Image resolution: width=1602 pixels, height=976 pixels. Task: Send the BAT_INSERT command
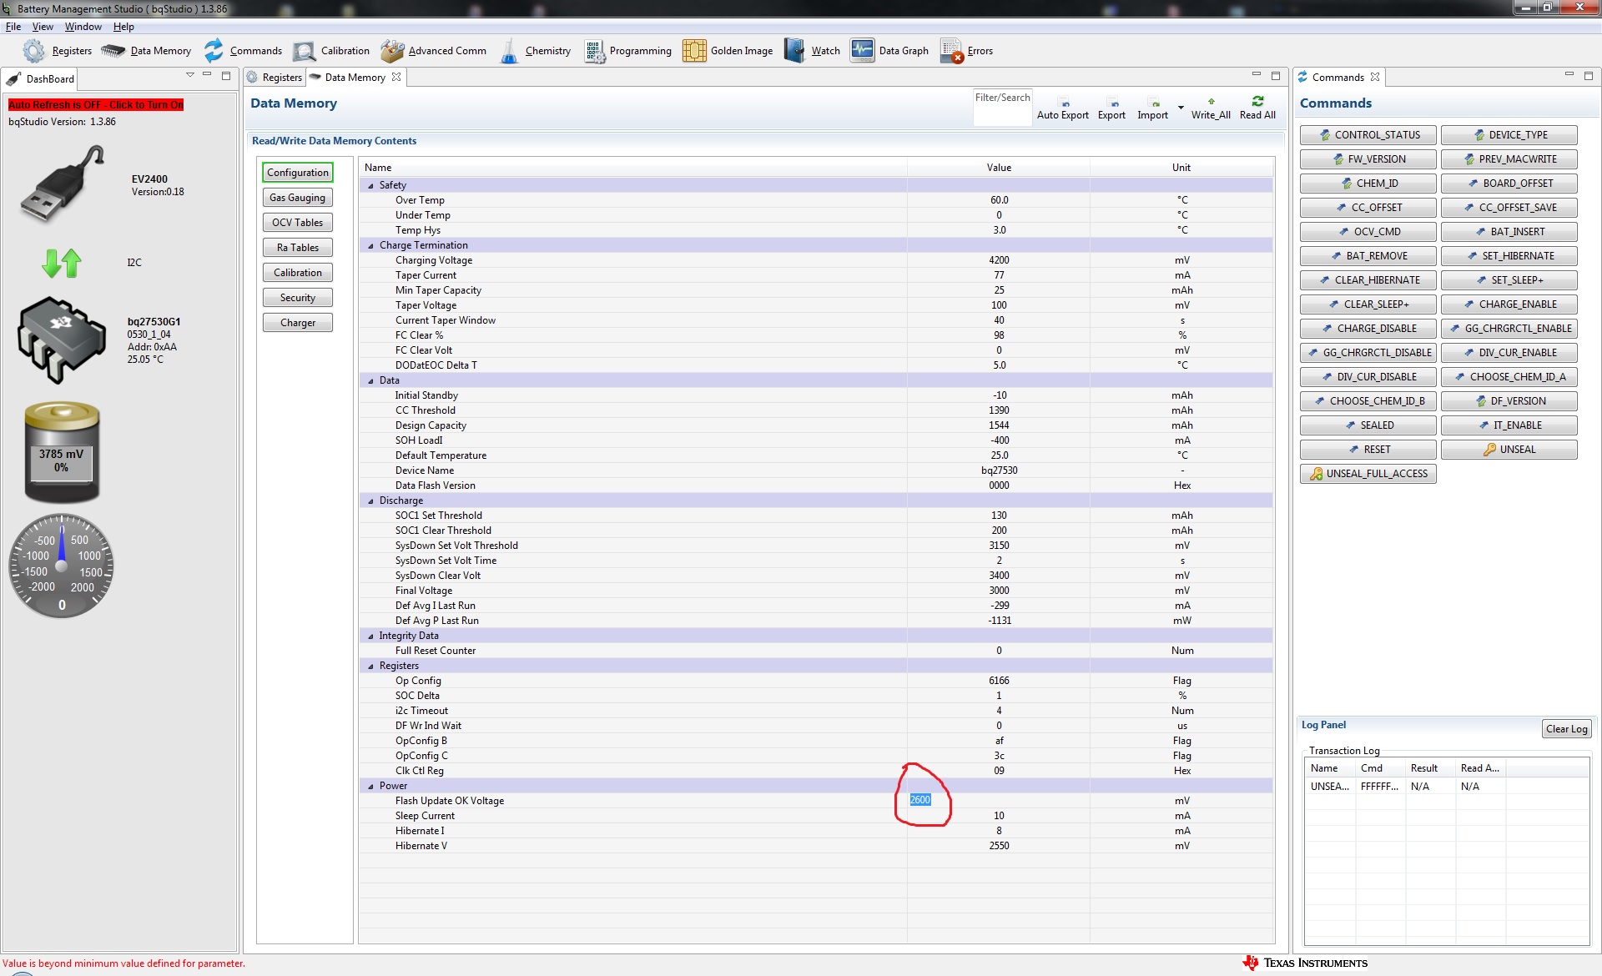[x=1509, y=232]
